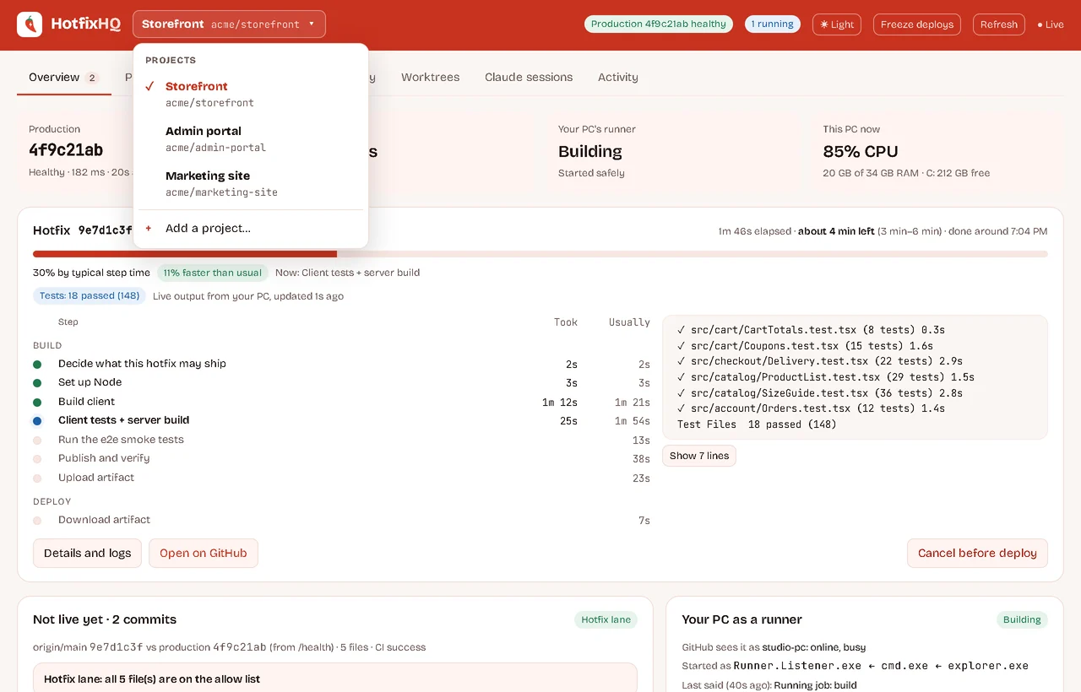Open the Storefront project selector dropdown

(x=229, y=24)
